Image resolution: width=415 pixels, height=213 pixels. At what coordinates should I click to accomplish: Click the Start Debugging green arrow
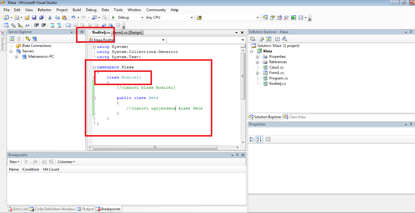pos(113,17)
